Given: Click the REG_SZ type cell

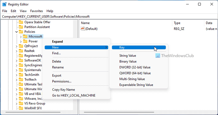Looking at the screenshot, I should pyautogui.click(x=179, y=29).
